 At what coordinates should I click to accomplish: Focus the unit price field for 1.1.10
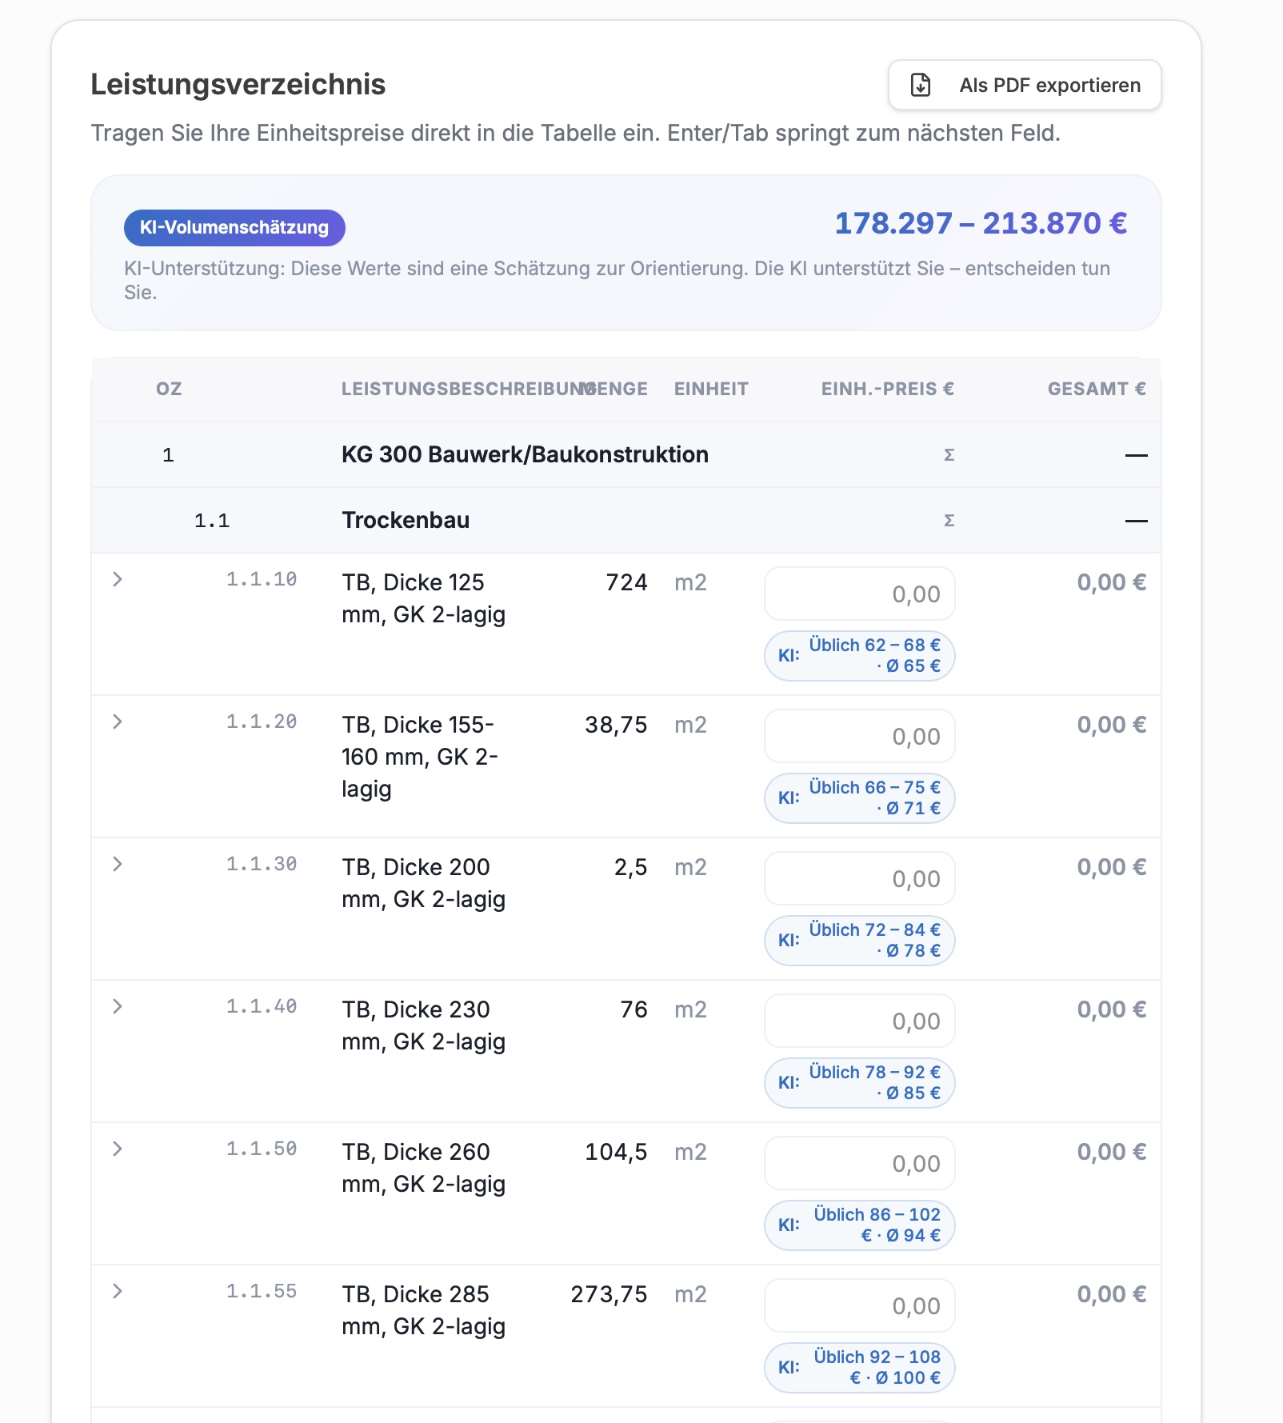[x=860, y=594]
